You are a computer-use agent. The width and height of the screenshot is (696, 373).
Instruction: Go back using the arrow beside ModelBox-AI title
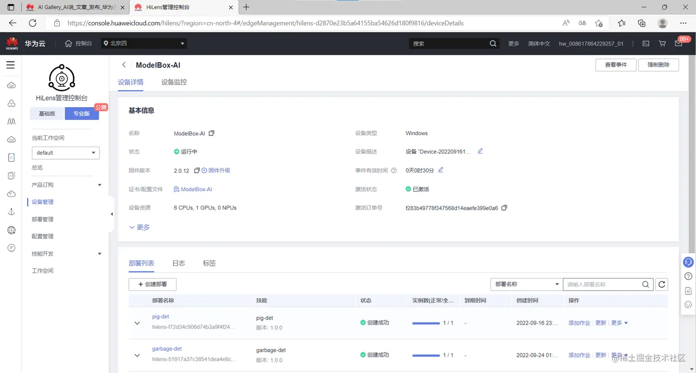124,65
